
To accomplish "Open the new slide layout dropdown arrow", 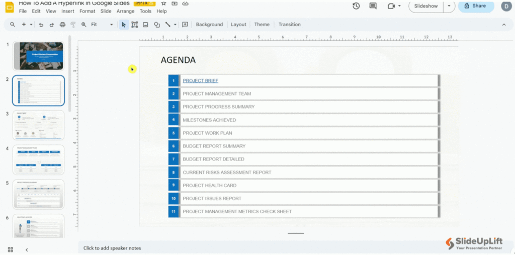I will point(31,24).
